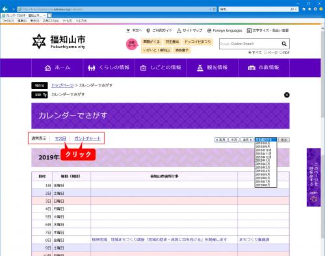
Task: Click the 編集 menu
Action: click(22, 21)
